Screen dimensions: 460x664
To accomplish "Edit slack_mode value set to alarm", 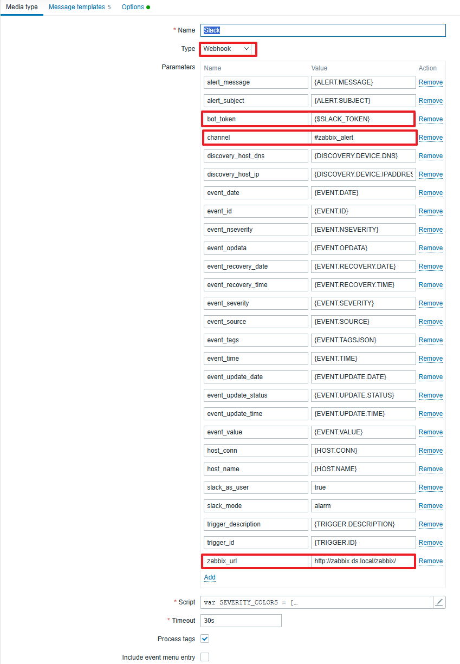I will point(364,506).
